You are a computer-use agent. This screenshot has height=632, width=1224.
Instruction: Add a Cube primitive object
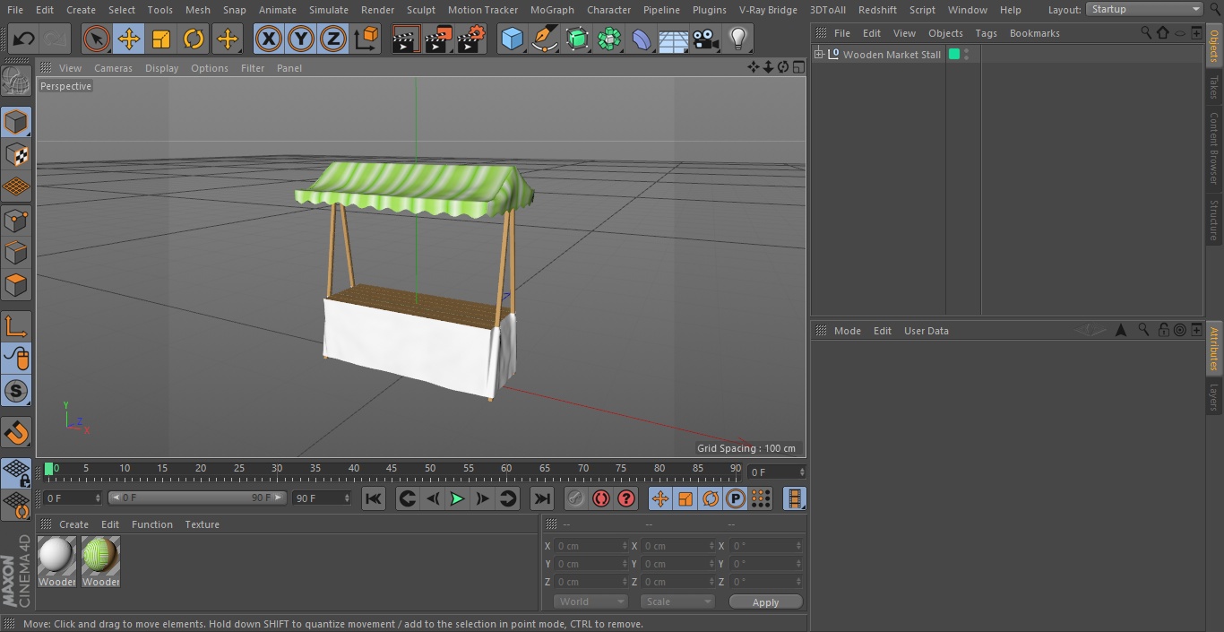pyautogui.click(x=512, y=39)
